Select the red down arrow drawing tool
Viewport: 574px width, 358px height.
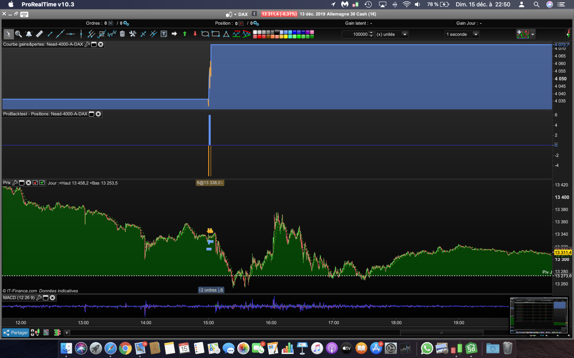195,34
